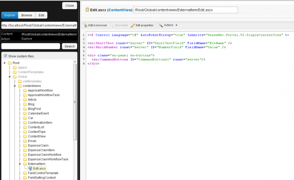Click the empty search text field
This screenshot has height=180, width=294.
pyautogui.click(x=31, y=46)
